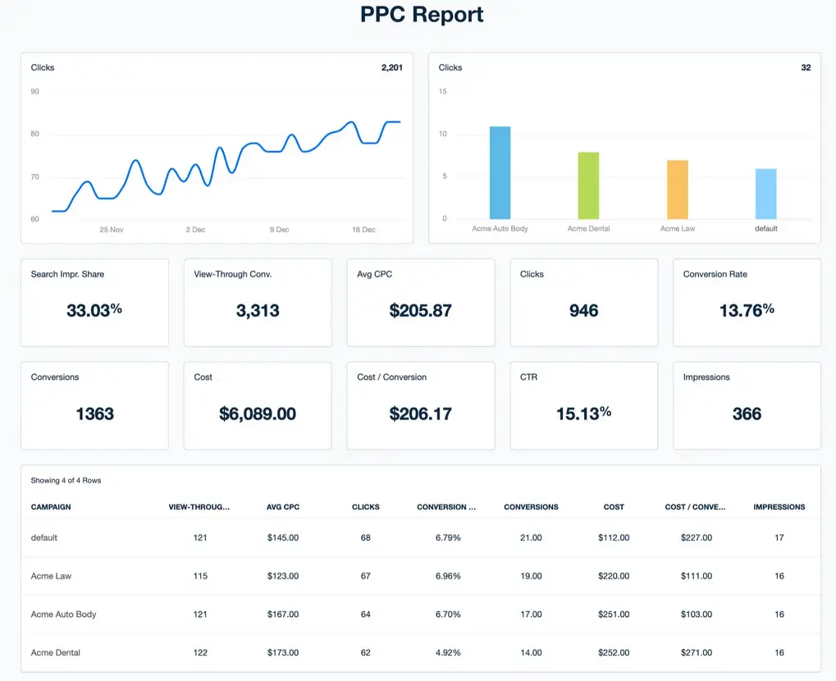Viewport: 836px width, 681px height.
Task: Click the 32 total on the bar chart
Action: click(805, 67)
